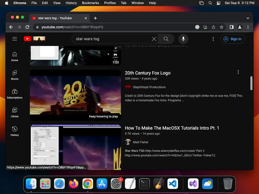259x194 pixels.
Task: Open the YouTube hamburger guide menu
Action: pos(14,39)
